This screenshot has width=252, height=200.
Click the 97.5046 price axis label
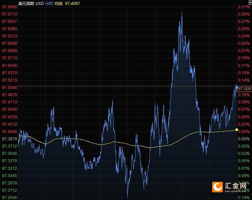10,88
